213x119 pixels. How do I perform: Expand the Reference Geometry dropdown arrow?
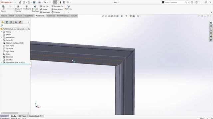coord(69,13)
